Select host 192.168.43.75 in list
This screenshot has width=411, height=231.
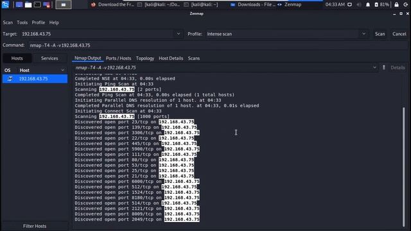coord(35,78)
